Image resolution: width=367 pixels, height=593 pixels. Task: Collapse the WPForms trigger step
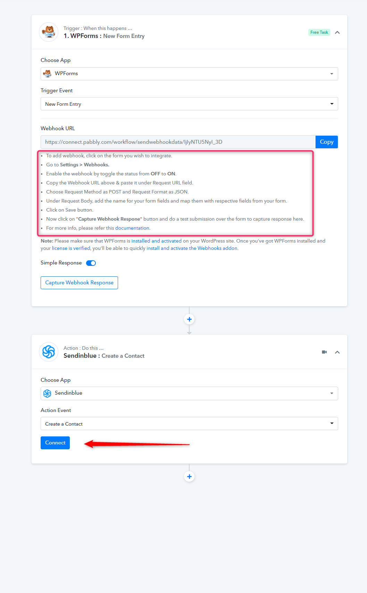coord(337,32)
